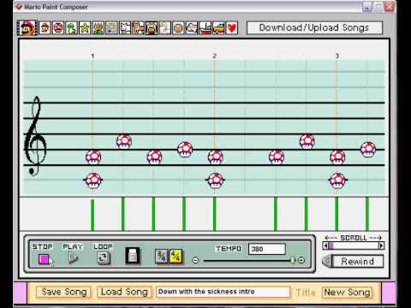The image size is (411, 308).
Task: Select the baby face instrument
Action: coord(178,28)
